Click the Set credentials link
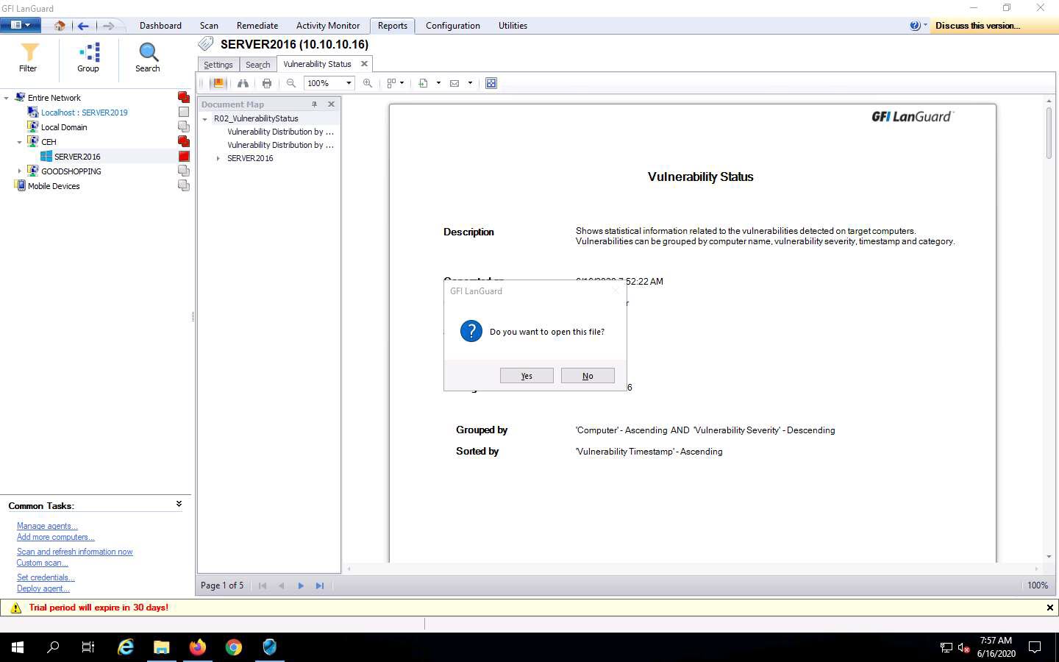The height and width of the screenshot is (662, 1059). pos(46,577)
